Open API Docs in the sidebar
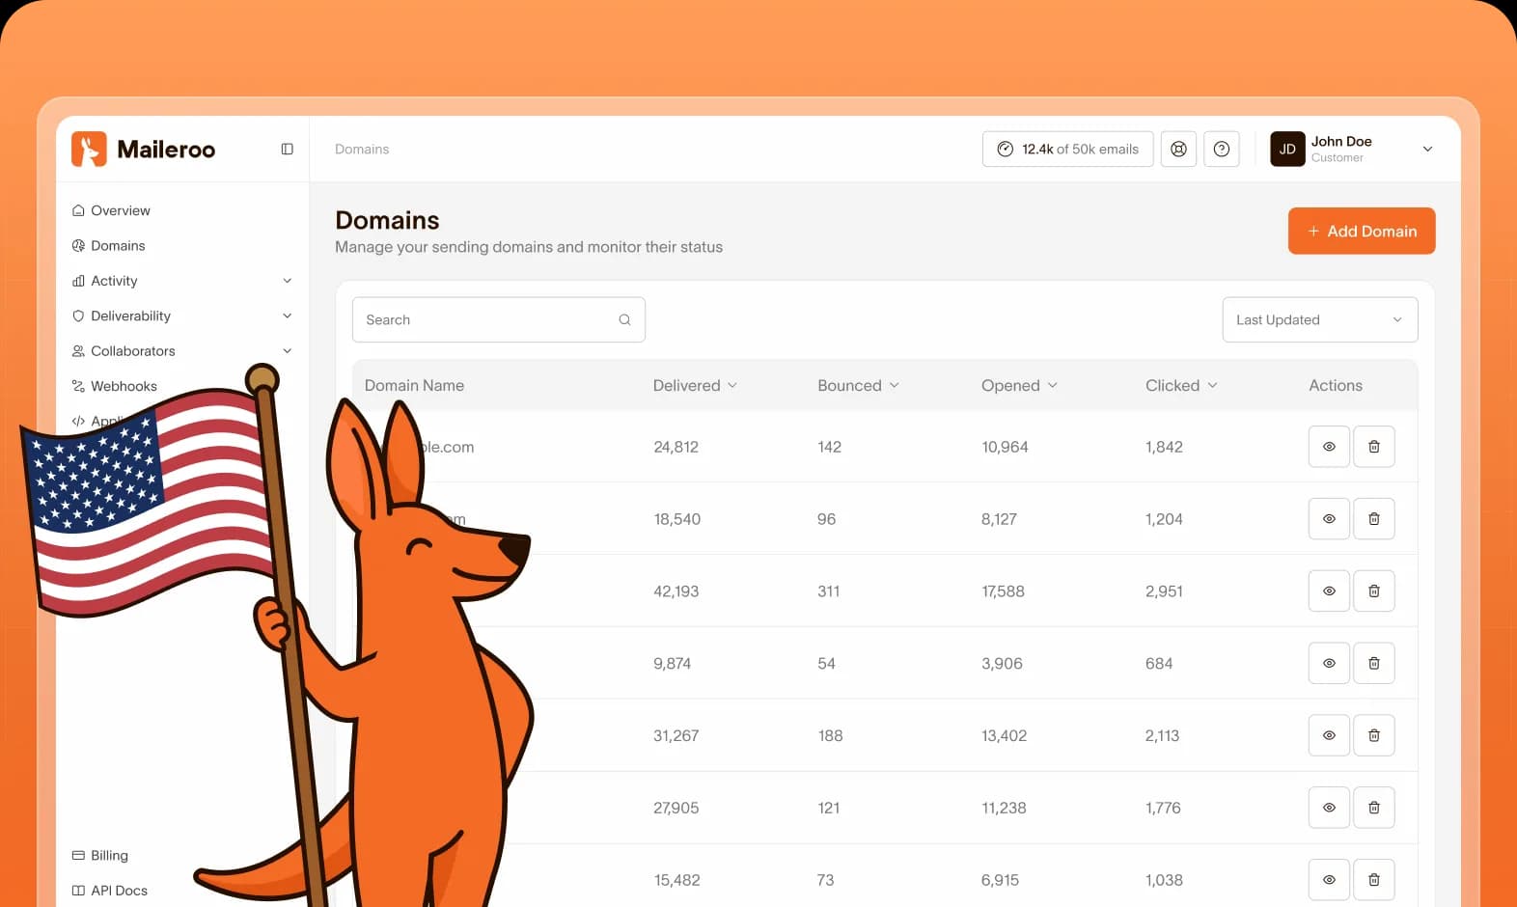 110,891
